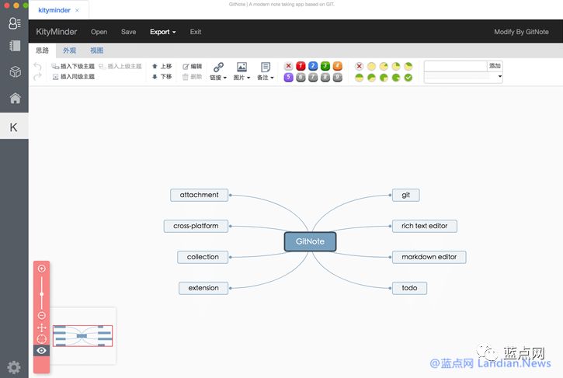Click the minimap preview thumbnail
The width and height of the screenshot is (563, 378).
pos(82,336)
